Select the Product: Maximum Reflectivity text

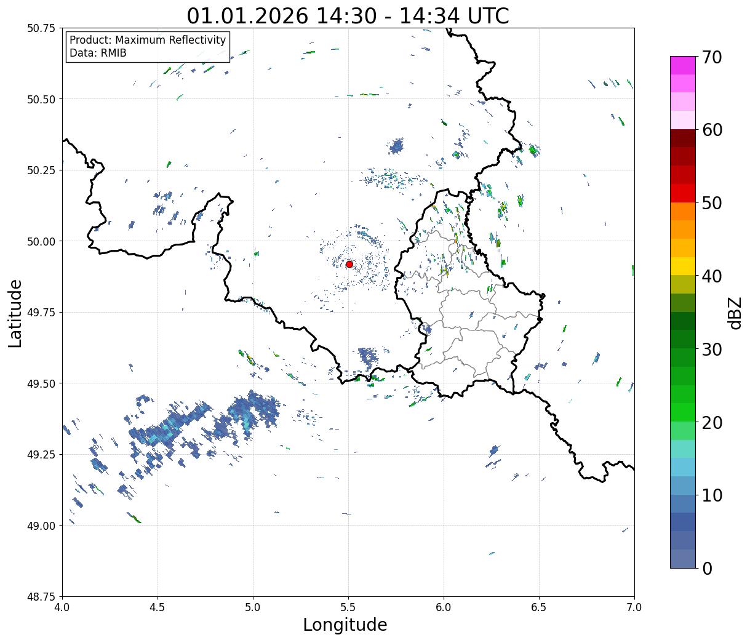[x=148, y=40]
